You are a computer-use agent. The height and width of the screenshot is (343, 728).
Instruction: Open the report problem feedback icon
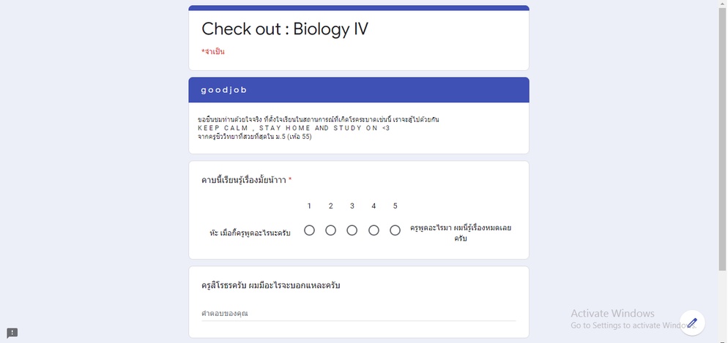coord(12,333)
